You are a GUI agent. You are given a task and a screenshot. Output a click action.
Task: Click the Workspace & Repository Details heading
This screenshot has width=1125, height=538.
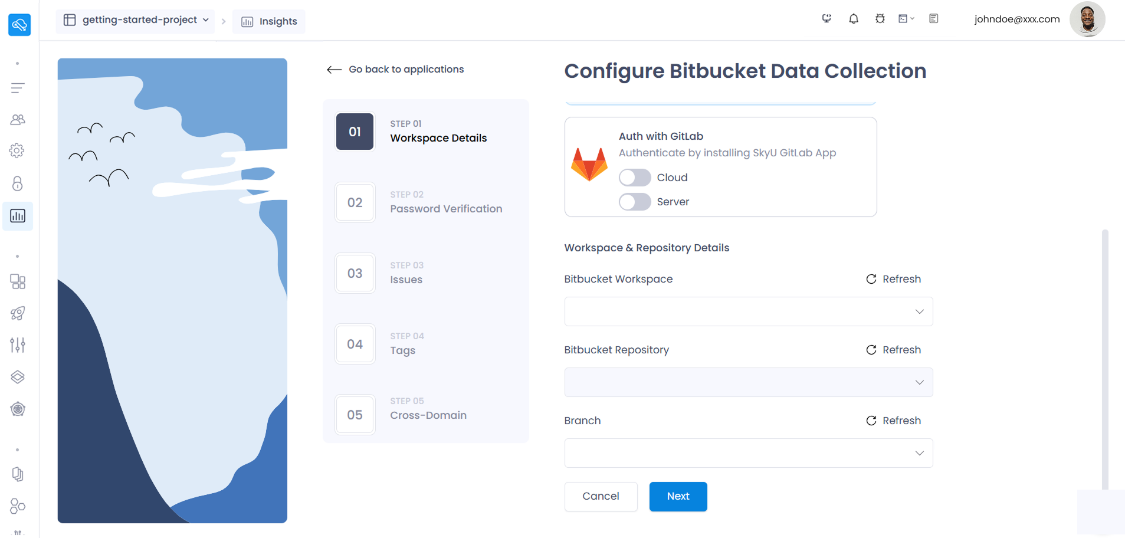pyautogui.click(x=647, y=248)
